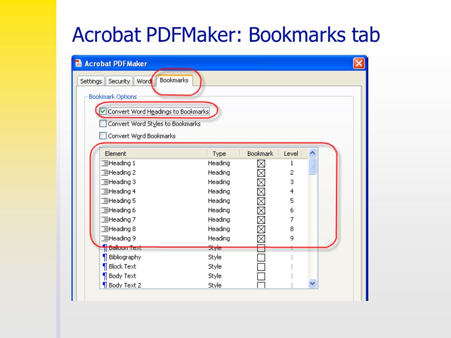Enable Convert Word Styles to Bookmarks

coord(103,123)
